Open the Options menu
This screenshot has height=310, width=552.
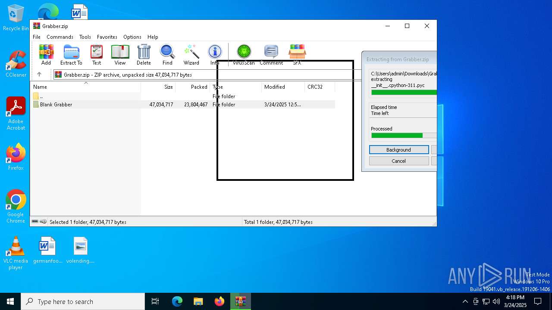(x=132, y=37)
